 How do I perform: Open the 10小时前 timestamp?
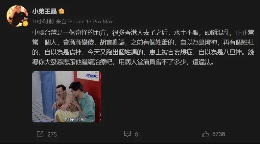(x=43, y=22)
